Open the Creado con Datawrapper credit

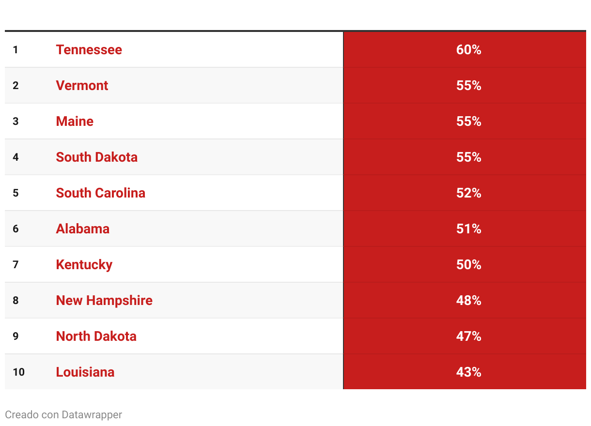pyautogui.click(x=63, y=415)
